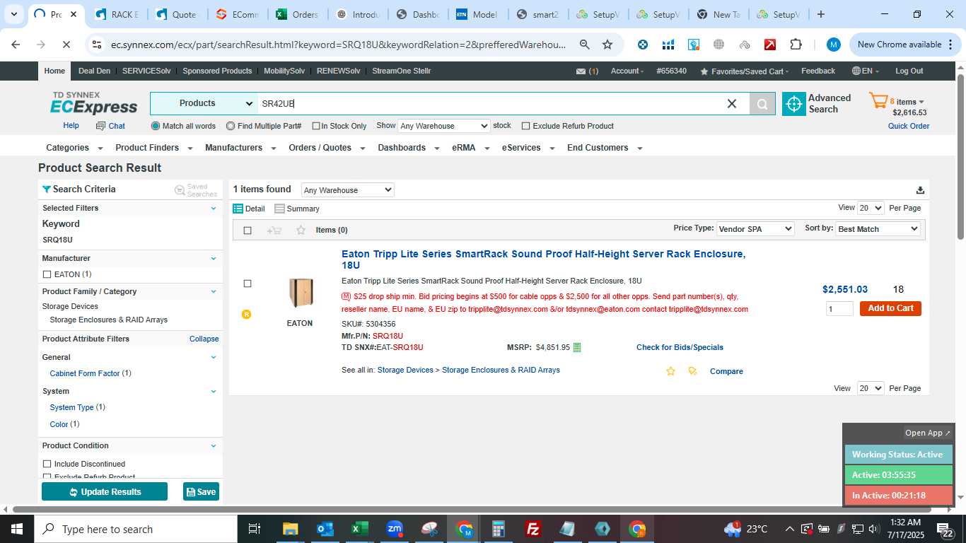Viewport: 966px width, 543px height.
Task: Switch to Summary view icon
Action: tap(279, 209)
